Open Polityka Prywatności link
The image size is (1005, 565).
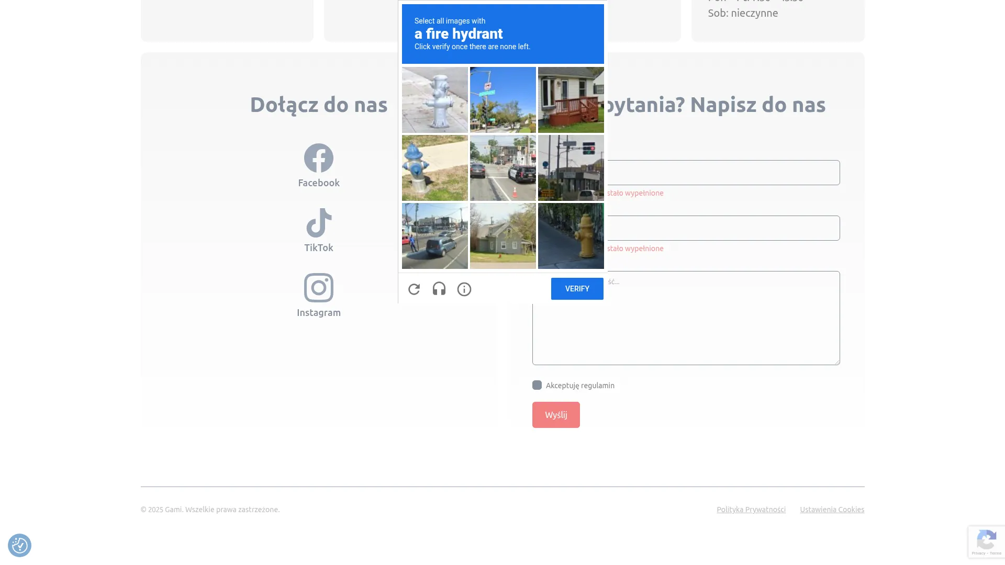(x=751, y=510)
